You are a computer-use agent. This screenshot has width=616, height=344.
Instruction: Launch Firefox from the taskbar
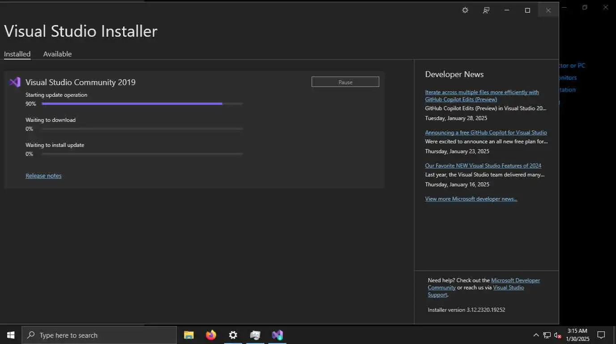pos(211,335)
